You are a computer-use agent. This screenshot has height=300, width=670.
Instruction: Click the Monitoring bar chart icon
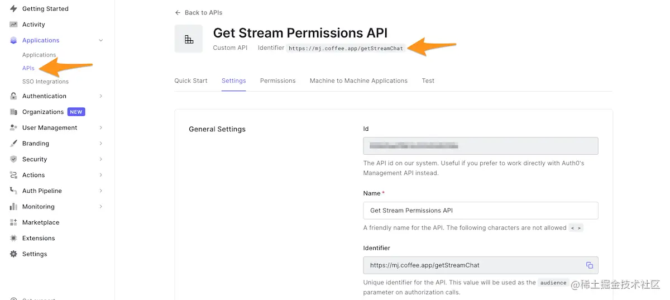(x=13, y=207)
